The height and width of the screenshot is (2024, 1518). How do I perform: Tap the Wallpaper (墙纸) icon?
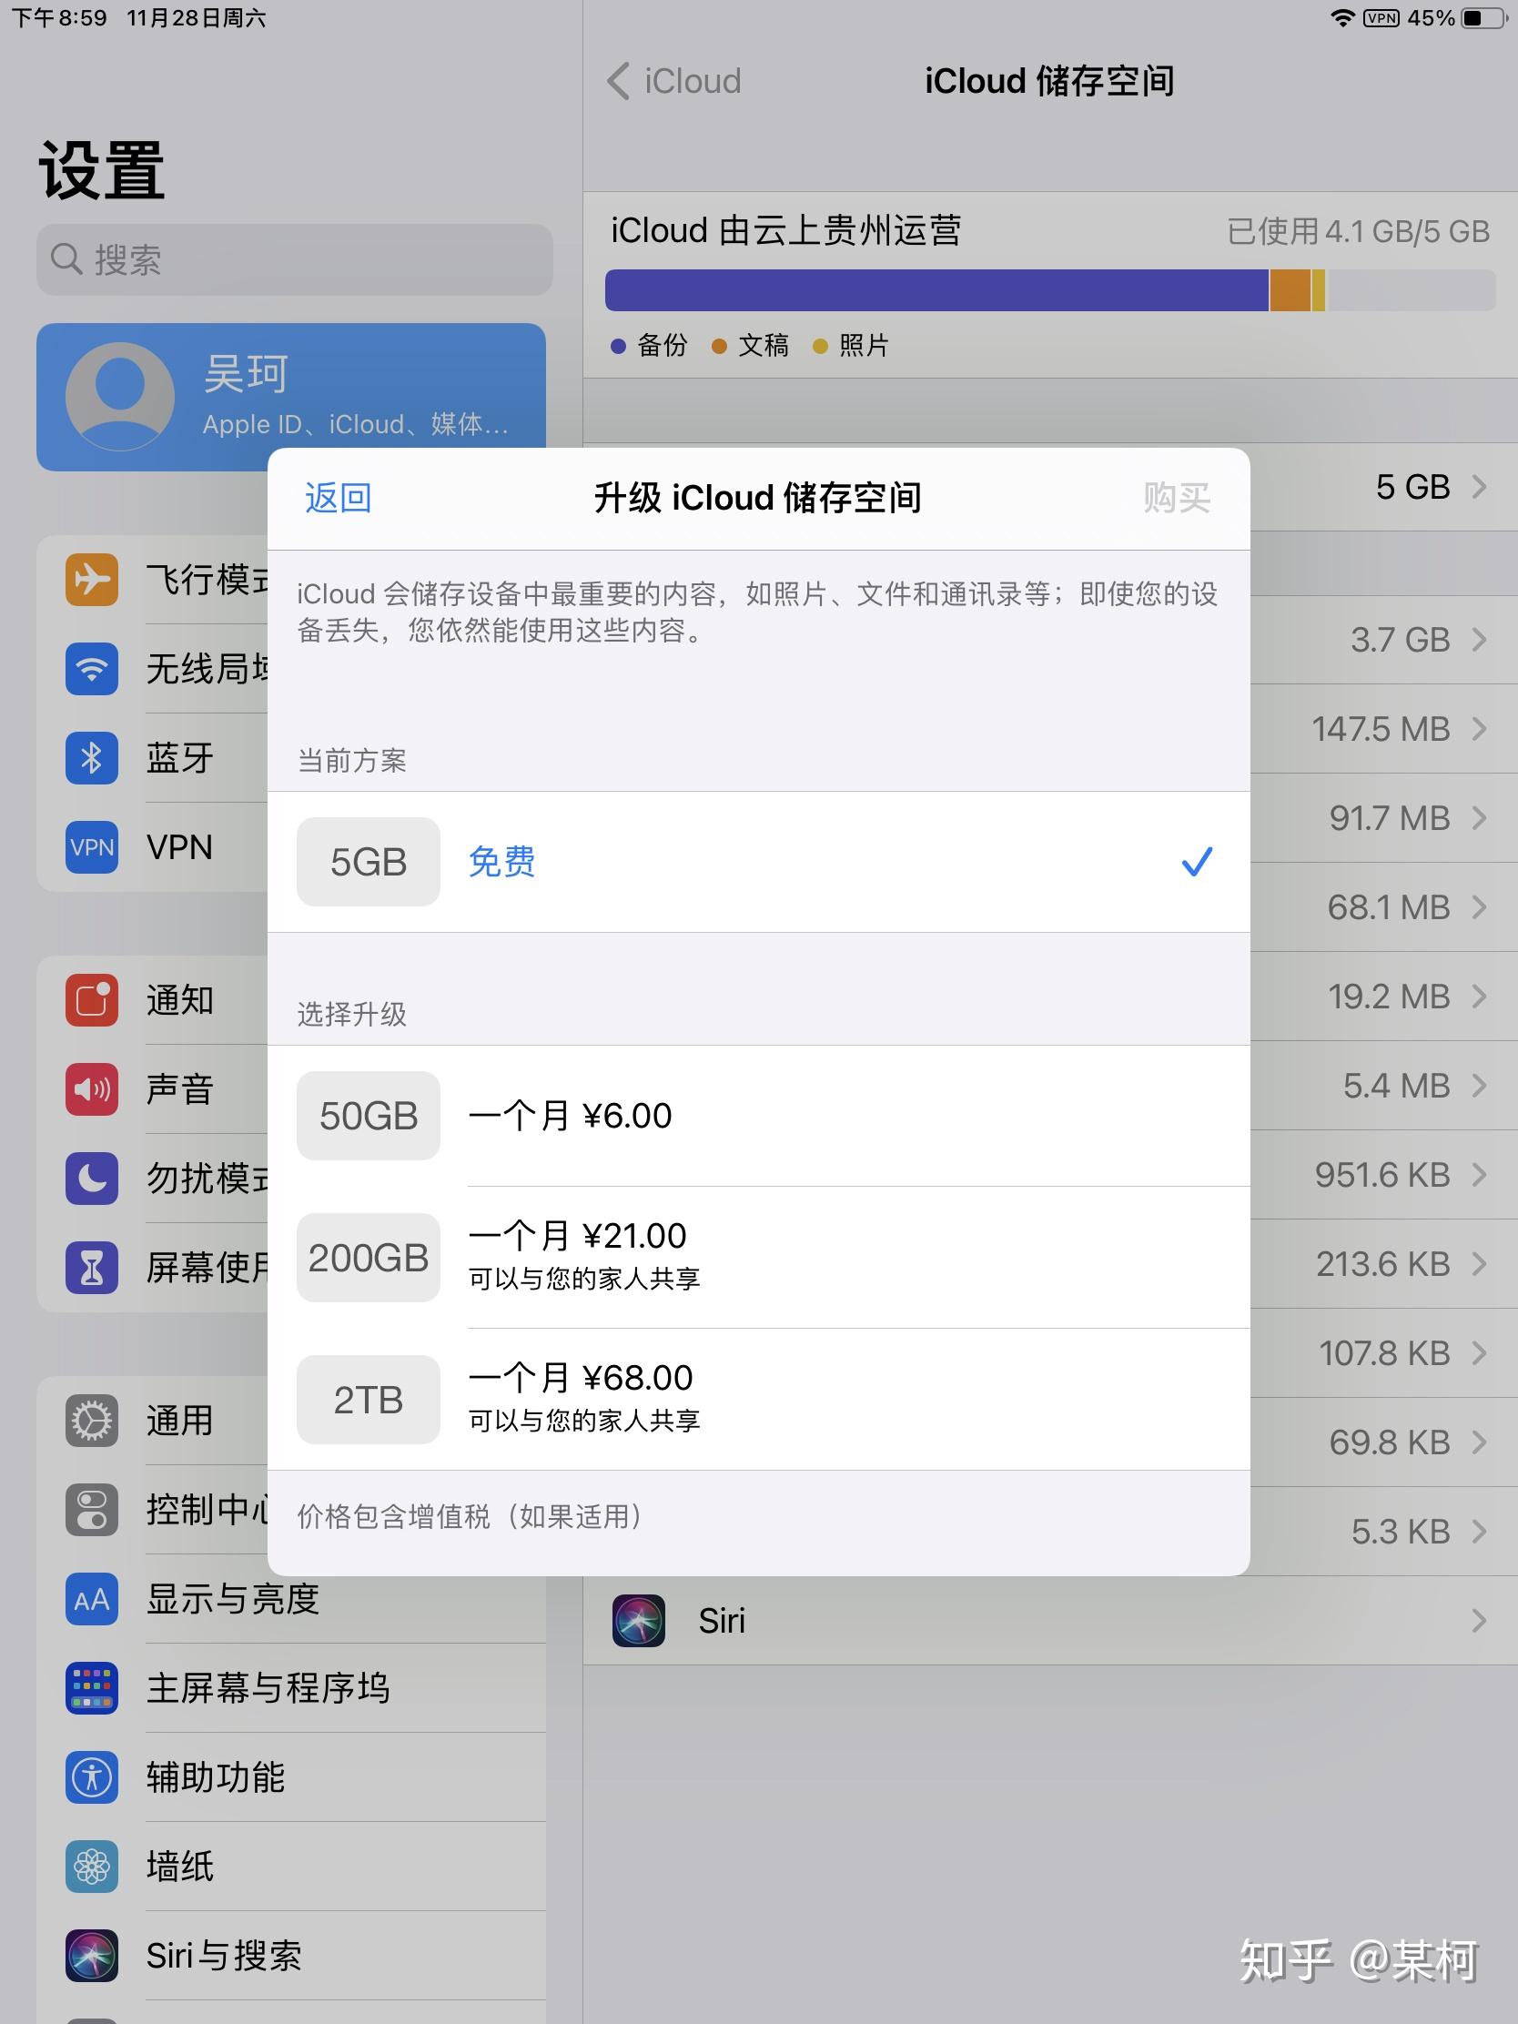(92, 1867)
